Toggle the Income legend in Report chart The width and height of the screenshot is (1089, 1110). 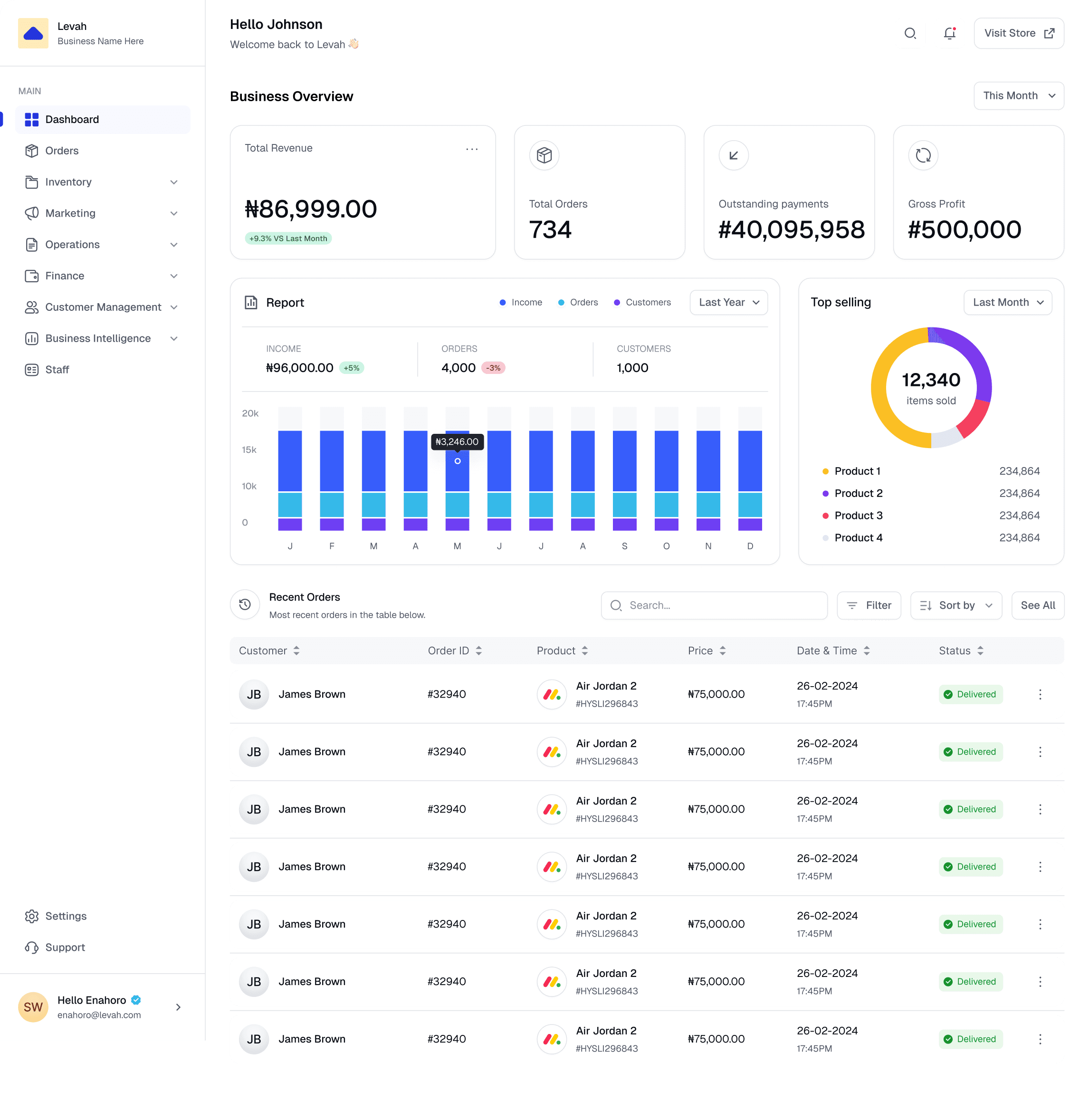pyautogui.click(x=520, y=302)
